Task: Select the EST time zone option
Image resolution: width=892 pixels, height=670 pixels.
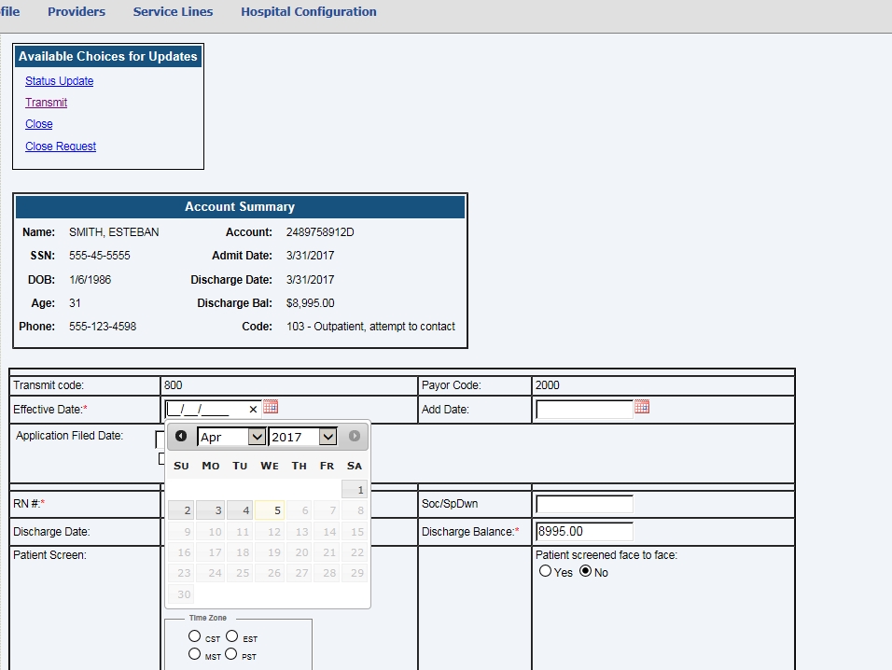Action: click(x=230, y=636)
